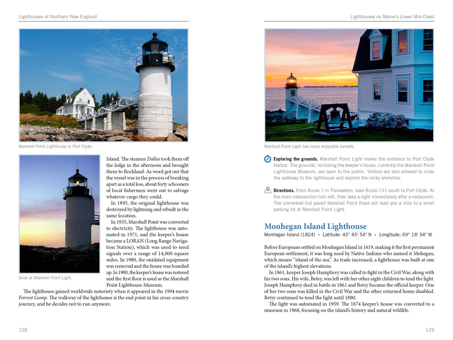Click caption Dusk at Marshall Point Light
The width and height of the screenshot is (453, 340).
(x=45, y=278)
